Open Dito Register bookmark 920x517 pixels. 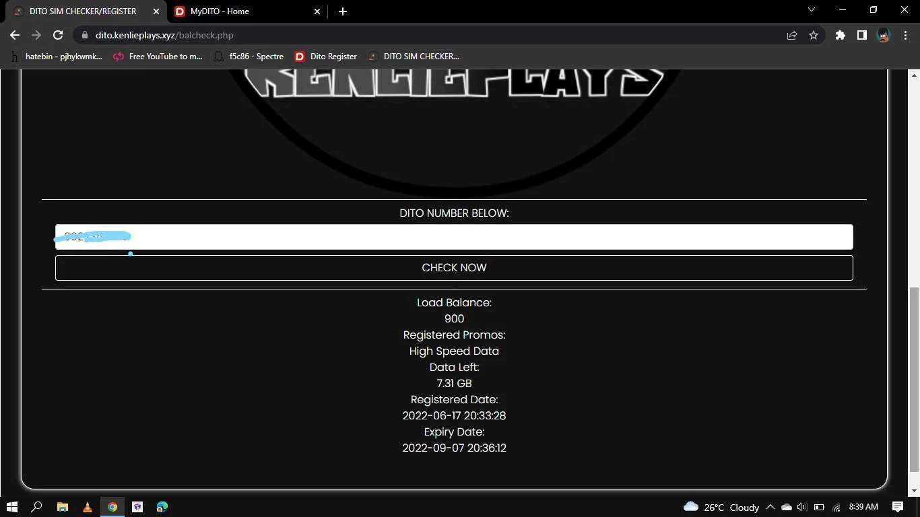[x=326, y=57]
